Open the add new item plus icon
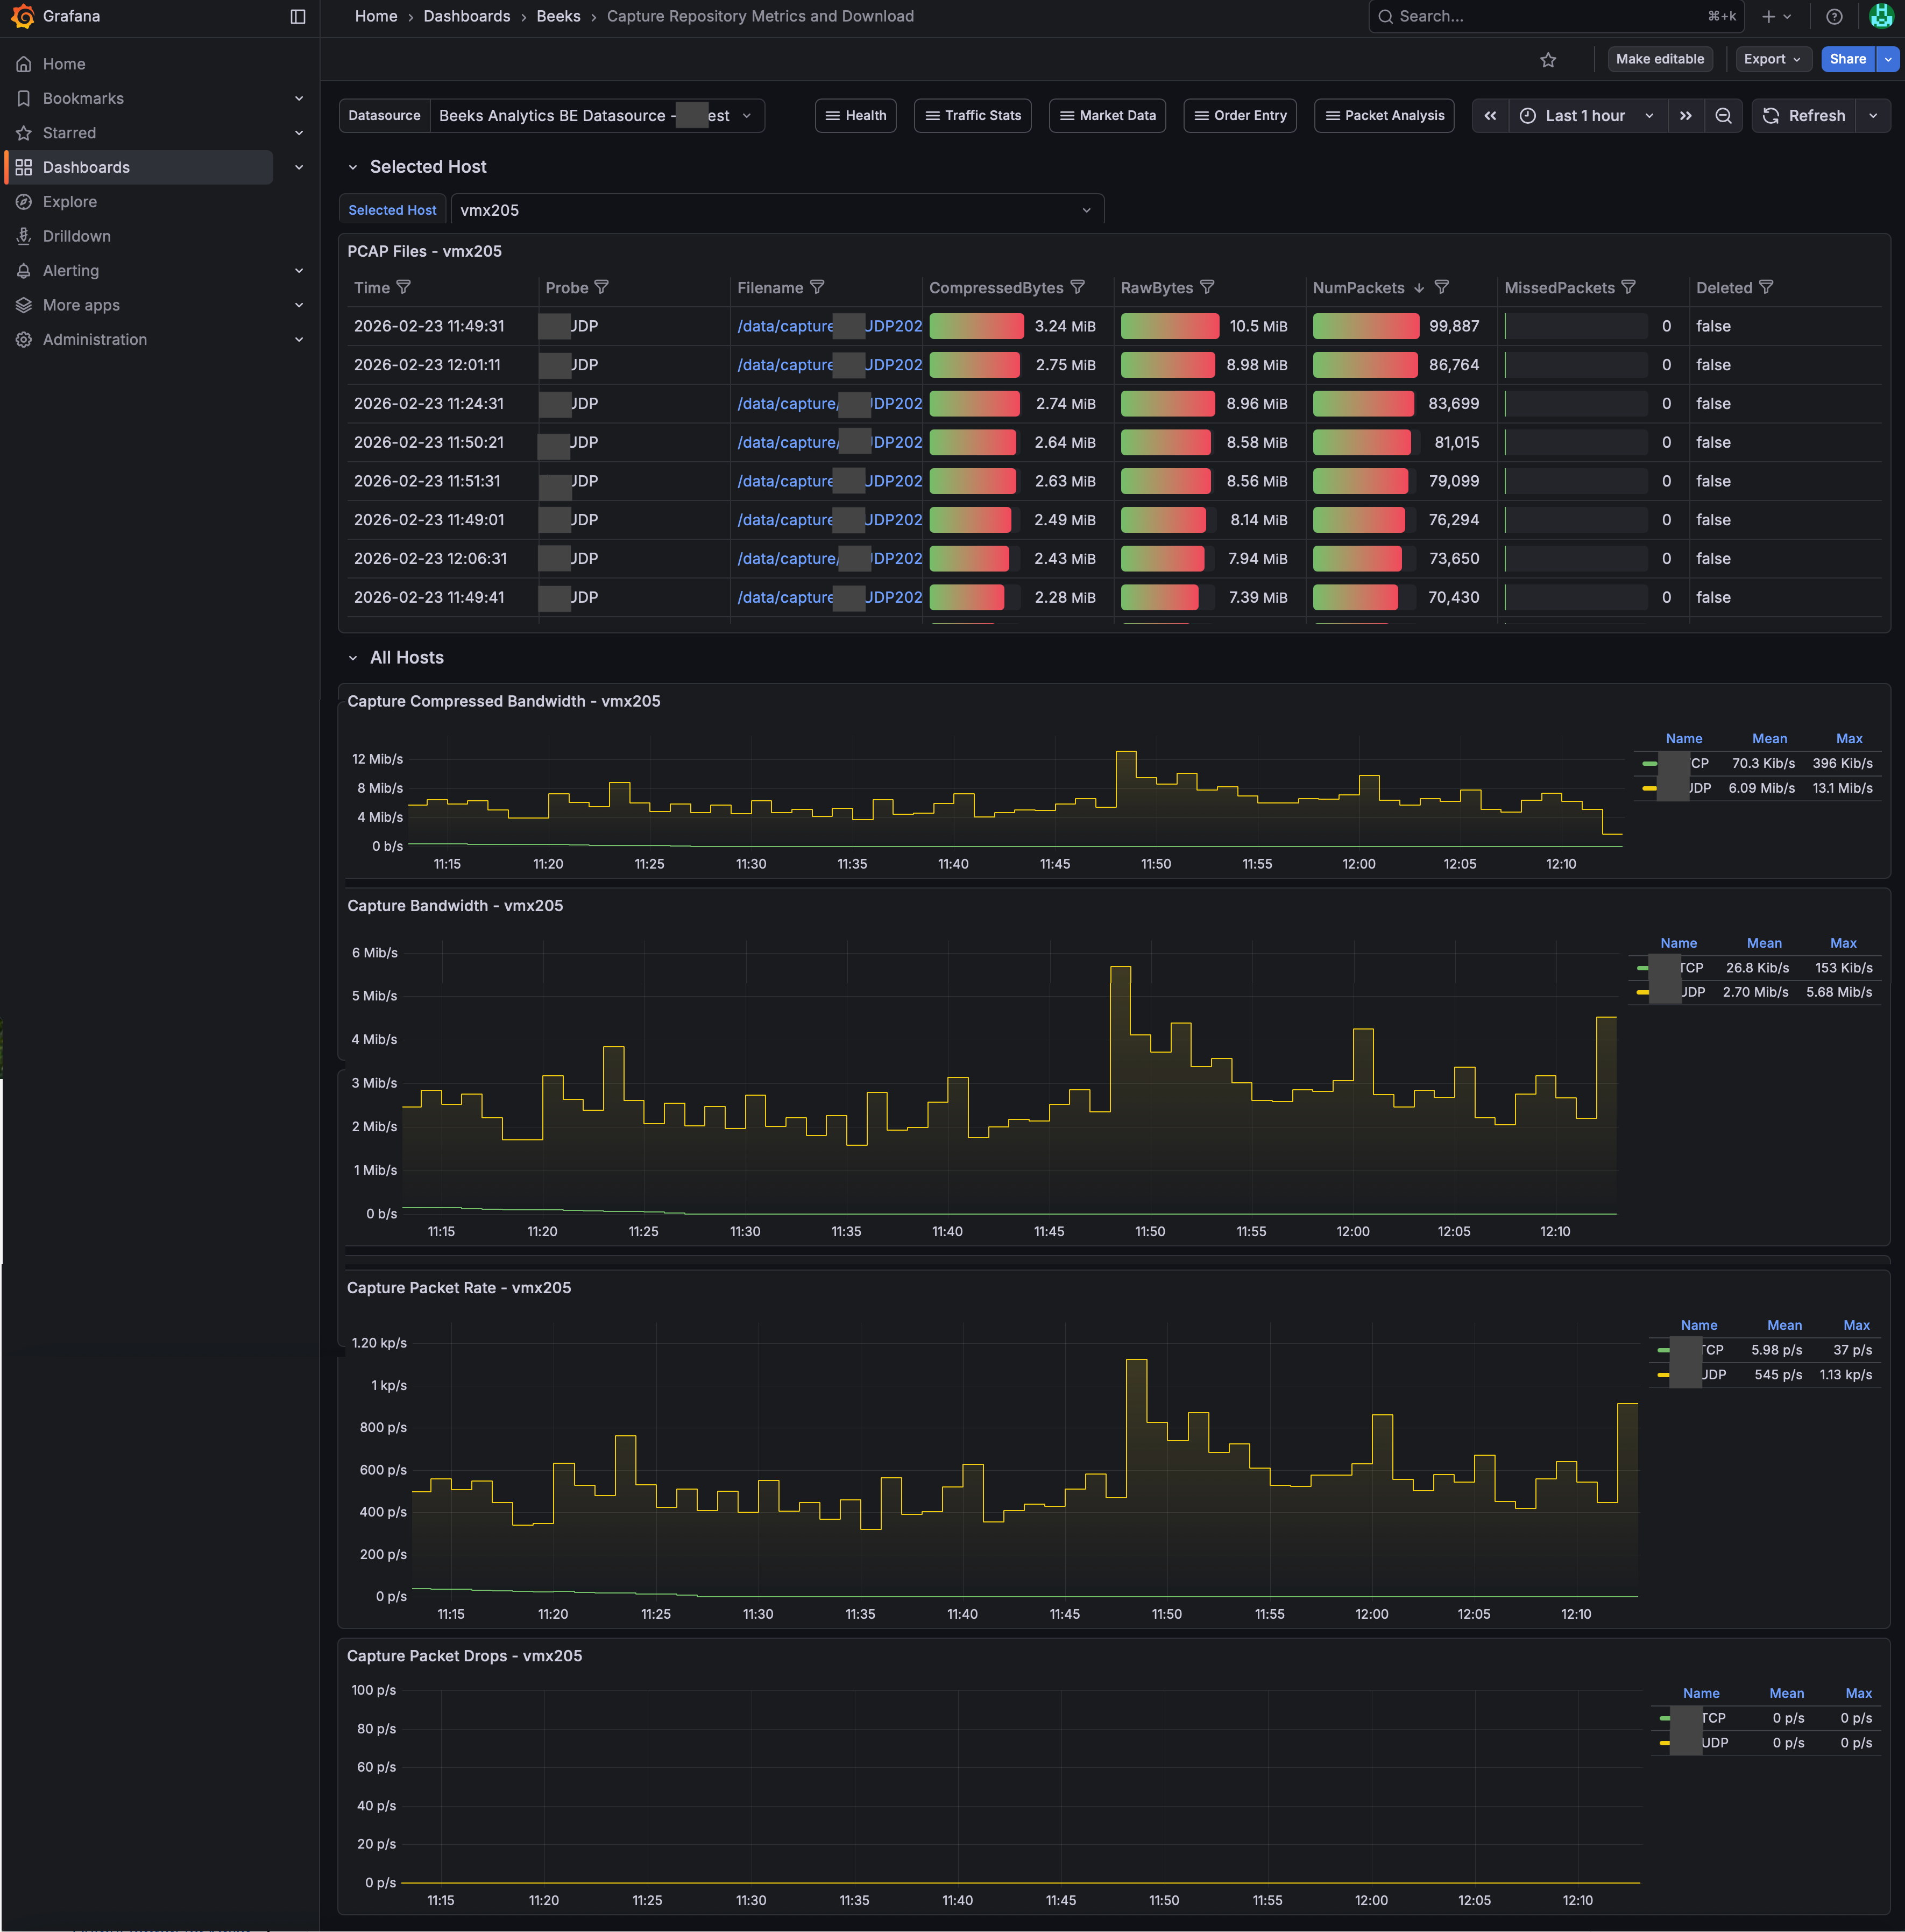 1767,16
